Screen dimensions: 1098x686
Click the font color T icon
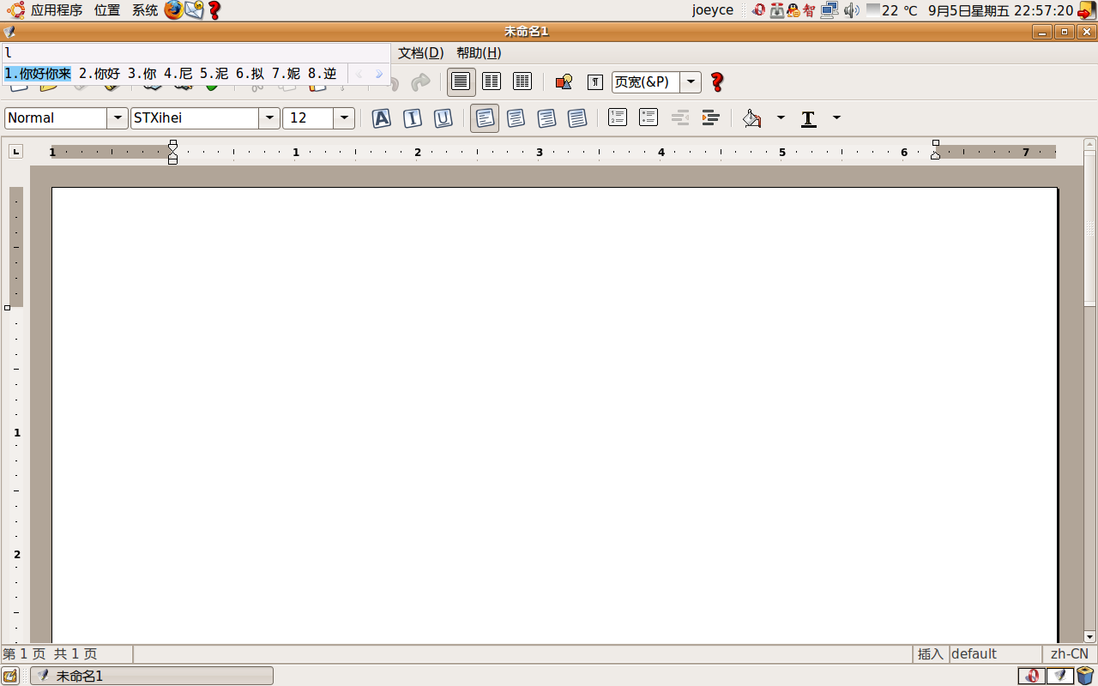point(808,119)
